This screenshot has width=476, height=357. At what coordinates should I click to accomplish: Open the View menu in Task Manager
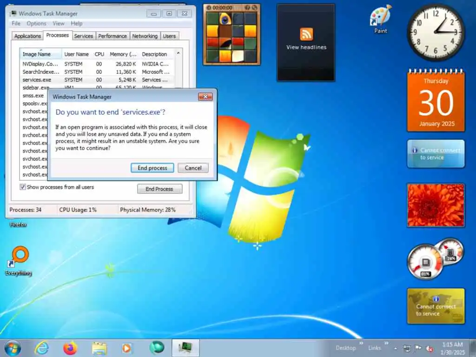(58, 23)
